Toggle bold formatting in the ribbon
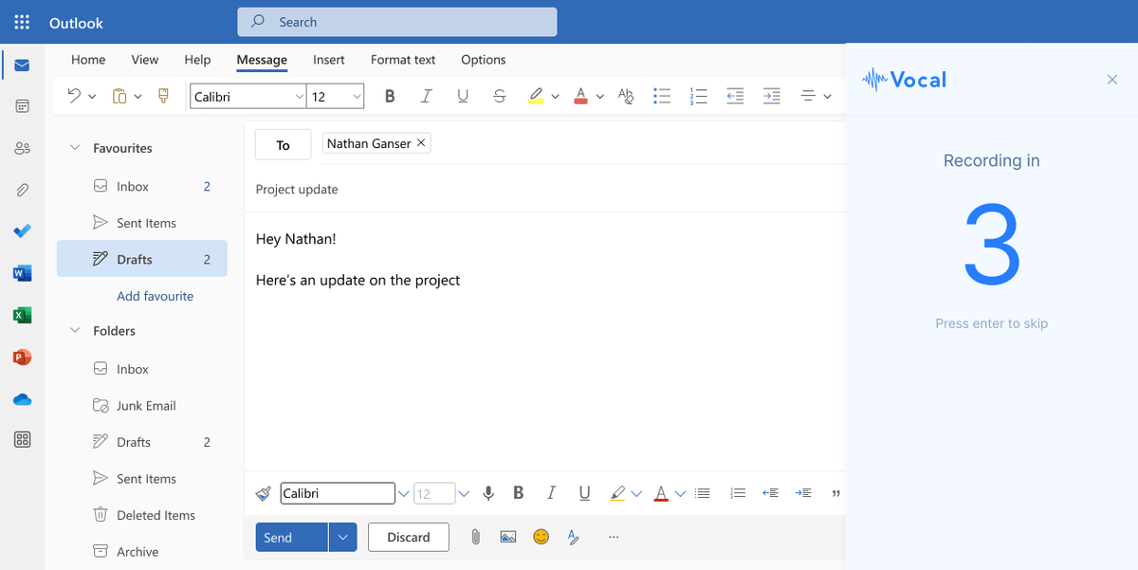This screenshot has height=570, width=1138. [x=390, y=96]
